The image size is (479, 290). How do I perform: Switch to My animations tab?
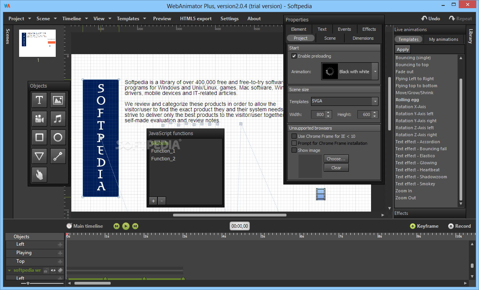444,39
